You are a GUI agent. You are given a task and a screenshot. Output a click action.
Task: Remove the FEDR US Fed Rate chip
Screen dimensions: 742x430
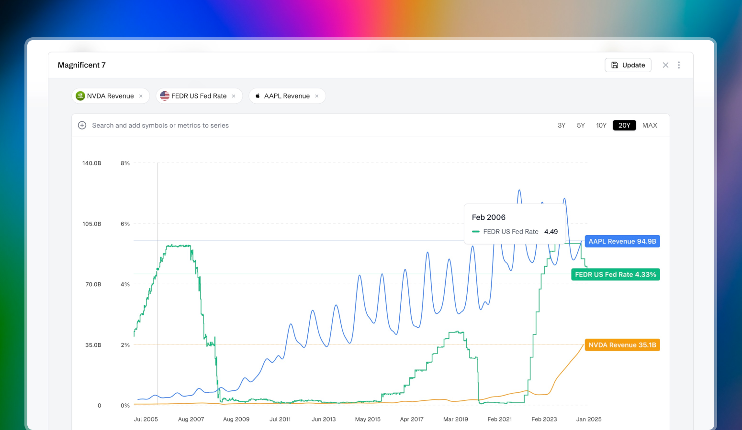point(234,96)
